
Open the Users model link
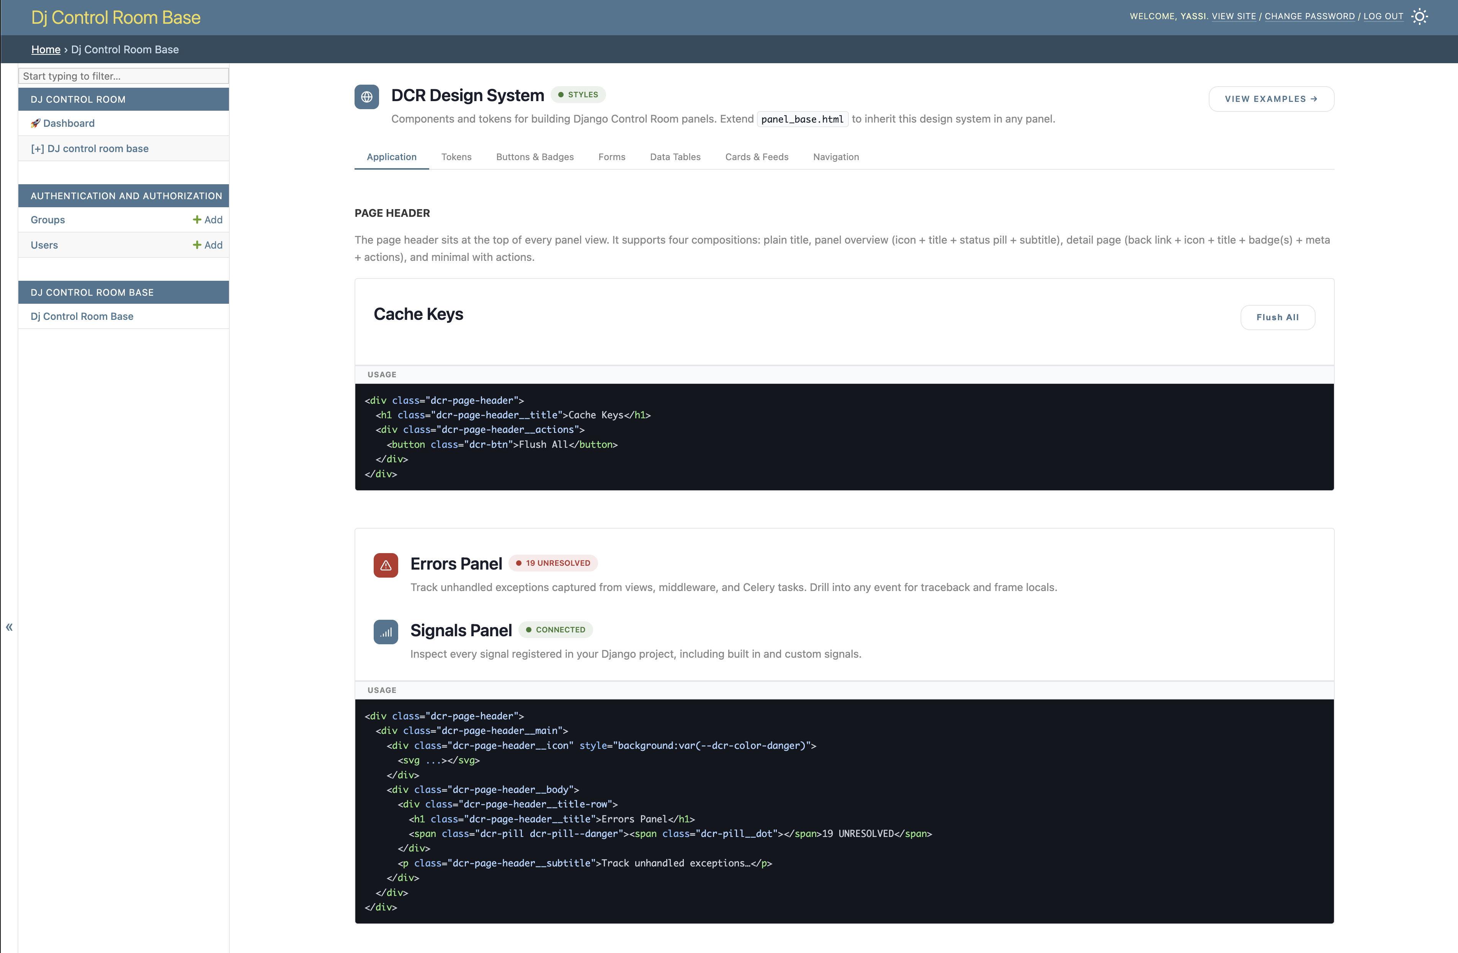coord(44,244)
